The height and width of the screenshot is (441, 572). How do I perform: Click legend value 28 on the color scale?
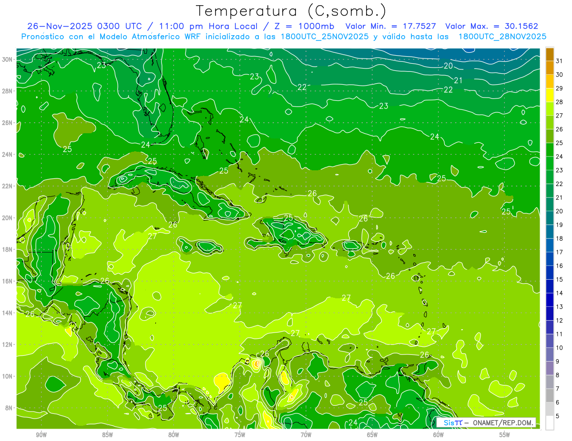click(x=560, y=102)
